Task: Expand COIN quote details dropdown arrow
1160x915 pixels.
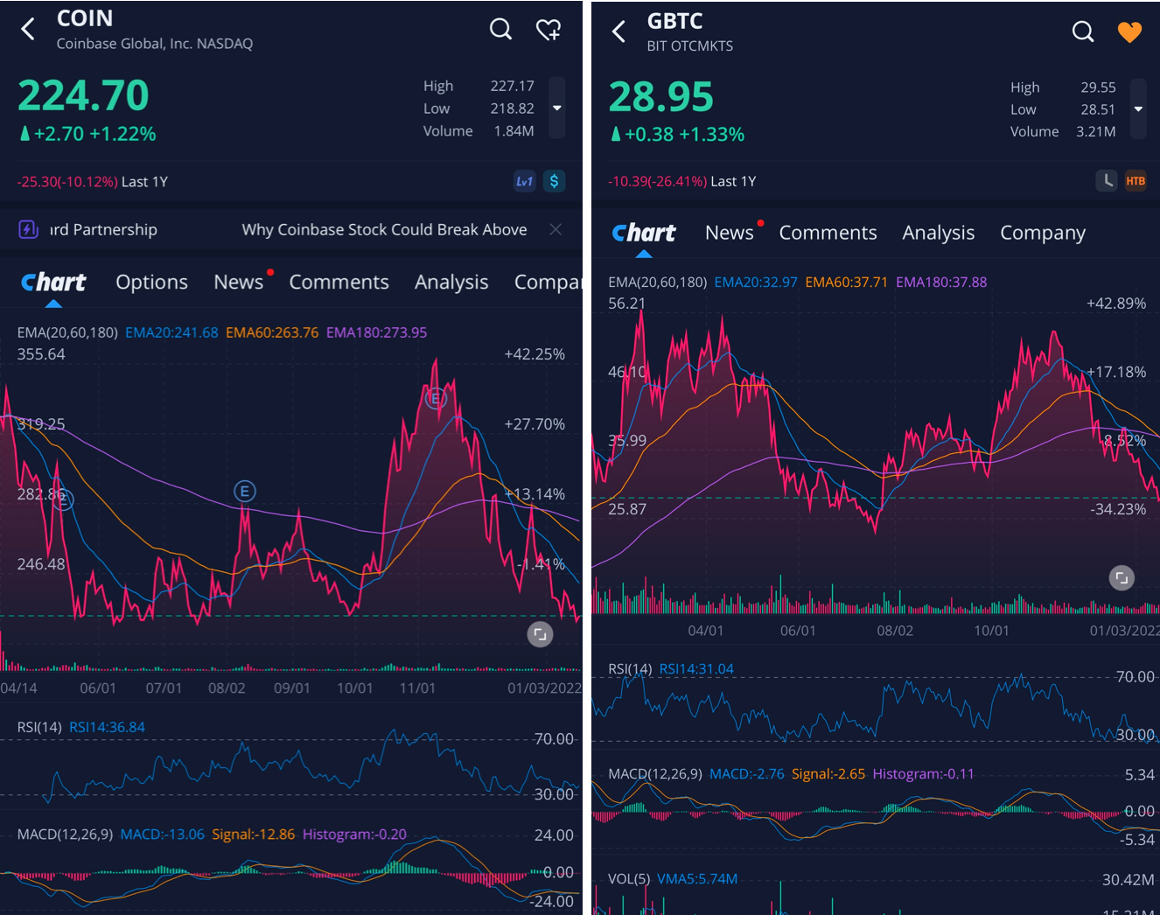Action: coord(556,108)
